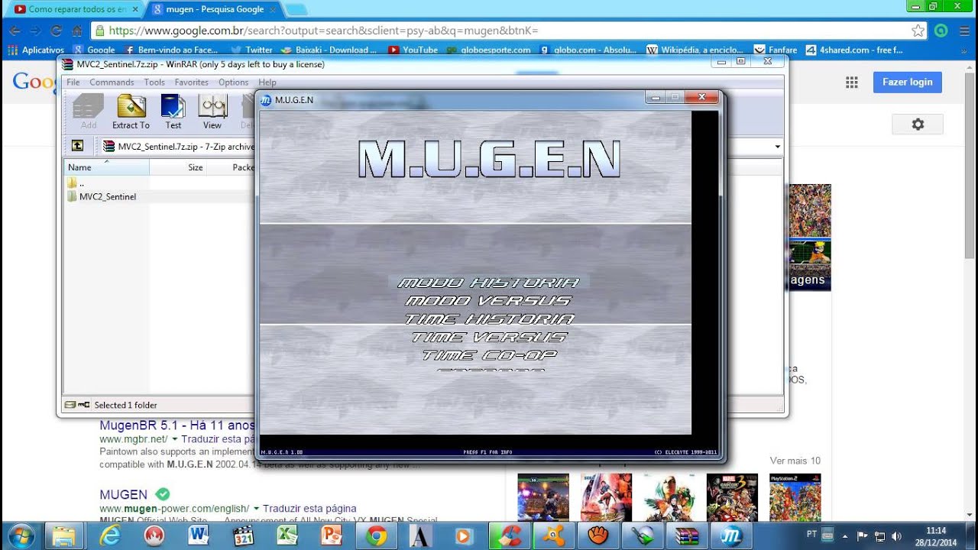Open the Chrome menu (three lines)
Viewport: 978px width, 550px height.
963,31
